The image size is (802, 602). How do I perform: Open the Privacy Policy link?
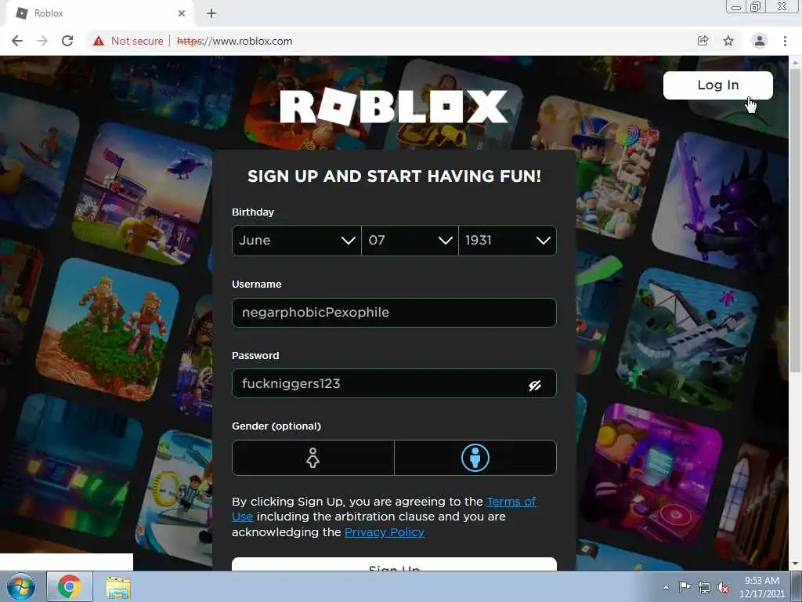click(385, 532)
